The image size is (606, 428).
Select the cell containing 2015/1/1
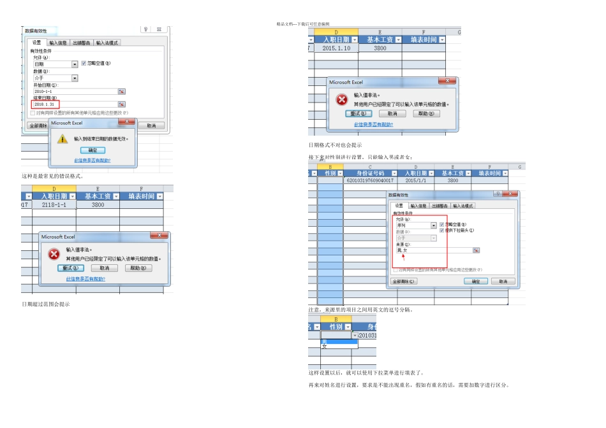point(416,181)
